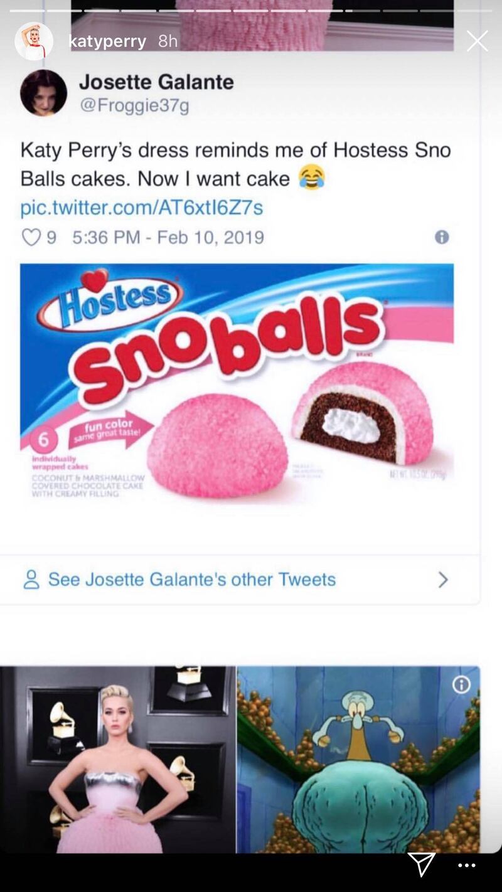Expand other Tweets chevron arrow
The image size is (502, 892).
point(443,579)
